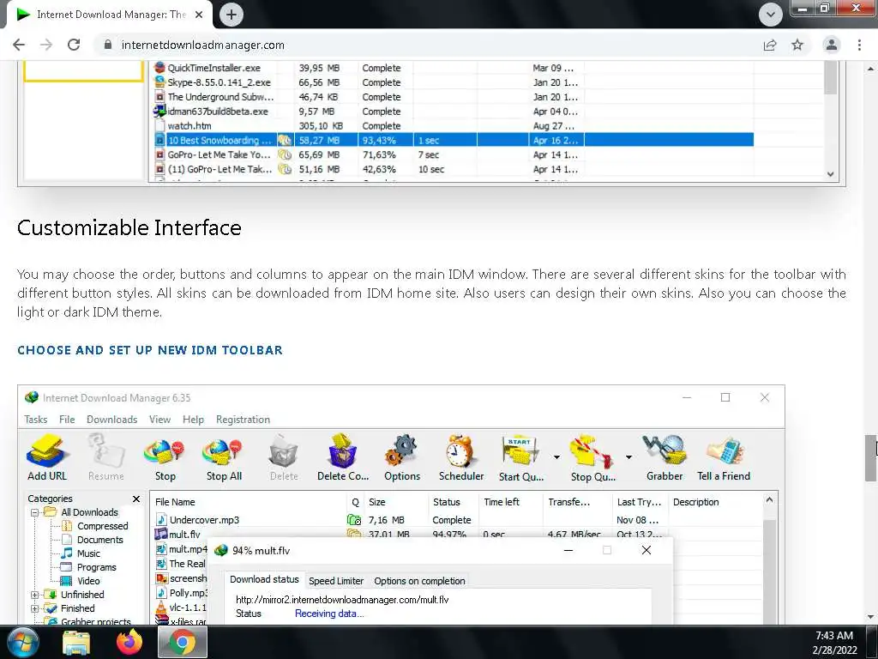Click the Tell a Friend icon
This screenshot has height=659, width=878.
click(724, 456)
